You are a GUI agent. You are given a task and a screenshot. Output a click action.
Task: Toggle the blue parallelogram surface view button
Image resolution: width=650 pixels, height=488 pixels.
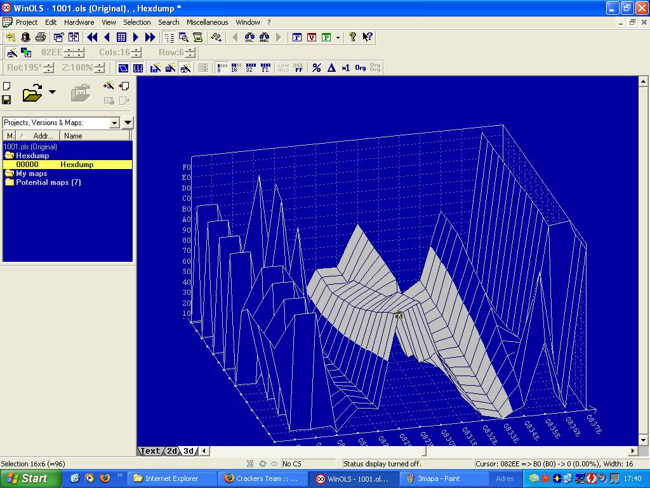(123, 67)
